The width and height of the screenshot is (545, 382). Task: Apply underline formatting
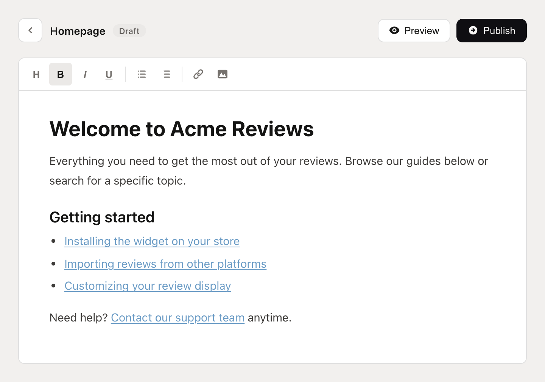click(109, 74)
